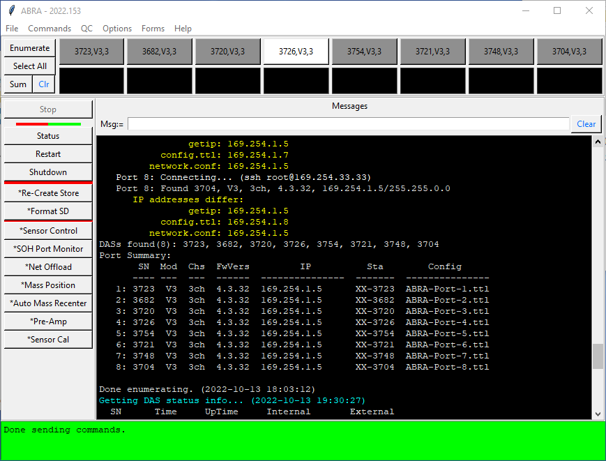Toggle DAS port button 3704,V3,3
Image resolution: width=606 pixels, height=461 pixels.
click(569, 52)
